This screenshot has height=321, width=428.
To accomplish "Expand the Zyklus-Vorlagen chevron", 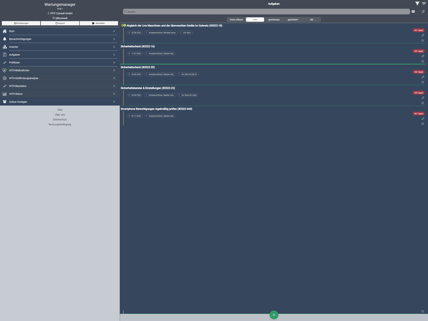I will click(114, 101).
